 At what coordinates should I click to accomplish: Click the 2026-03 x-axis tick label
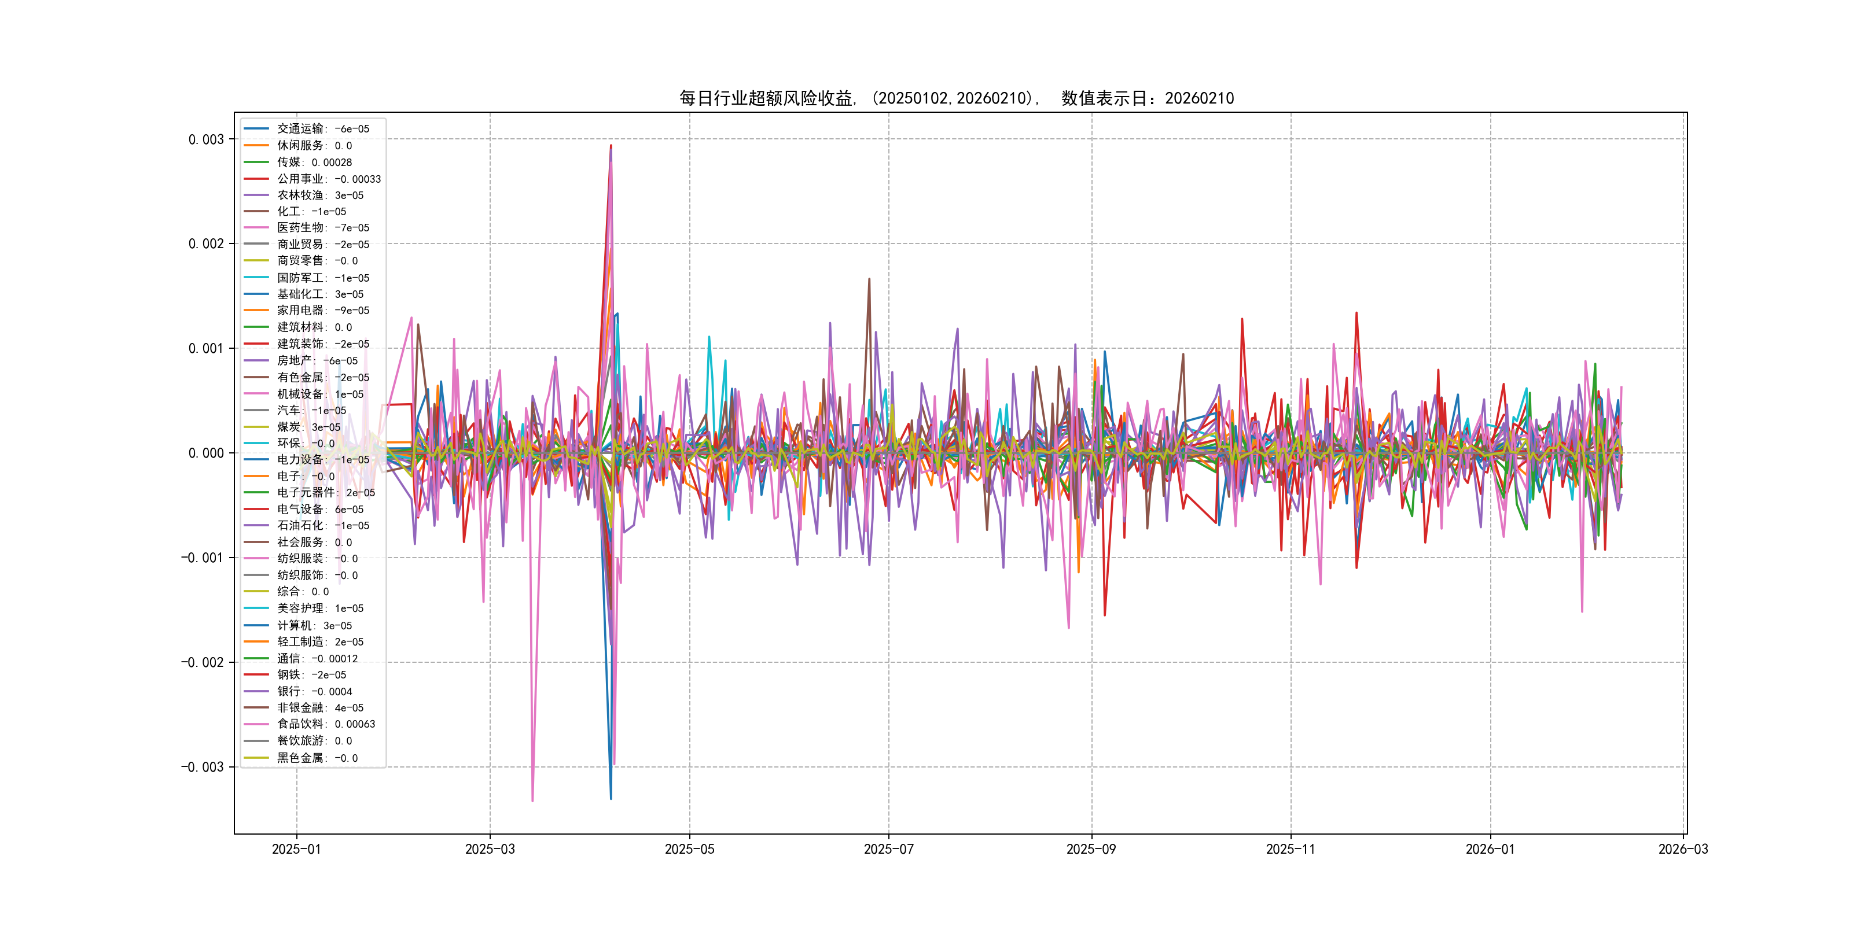pos(1682,849)
